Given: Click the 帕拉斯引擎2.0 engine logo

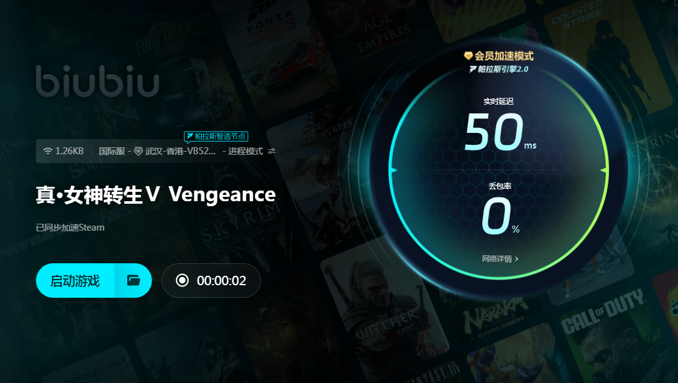Looking at the screenshot, I should 499,69.
